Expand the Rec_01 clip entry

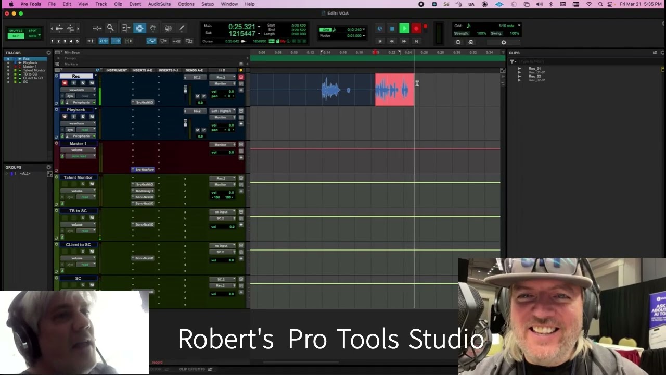point(519,69)
